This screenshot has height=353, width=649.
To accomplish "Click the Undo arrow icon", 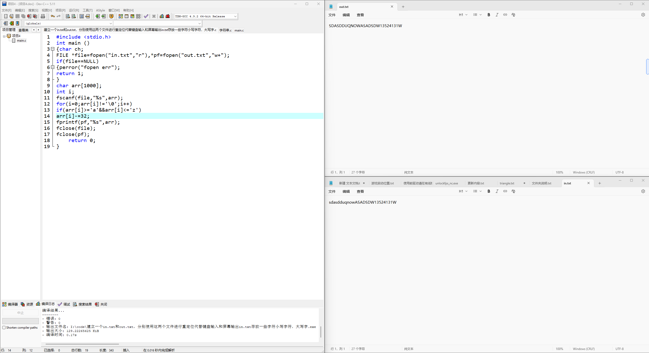I will click(52, 16).
